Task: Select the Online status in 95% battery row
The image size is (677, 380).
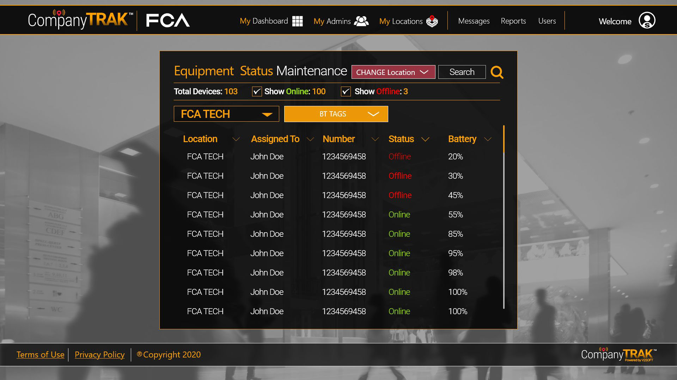Action: (399, 253)
